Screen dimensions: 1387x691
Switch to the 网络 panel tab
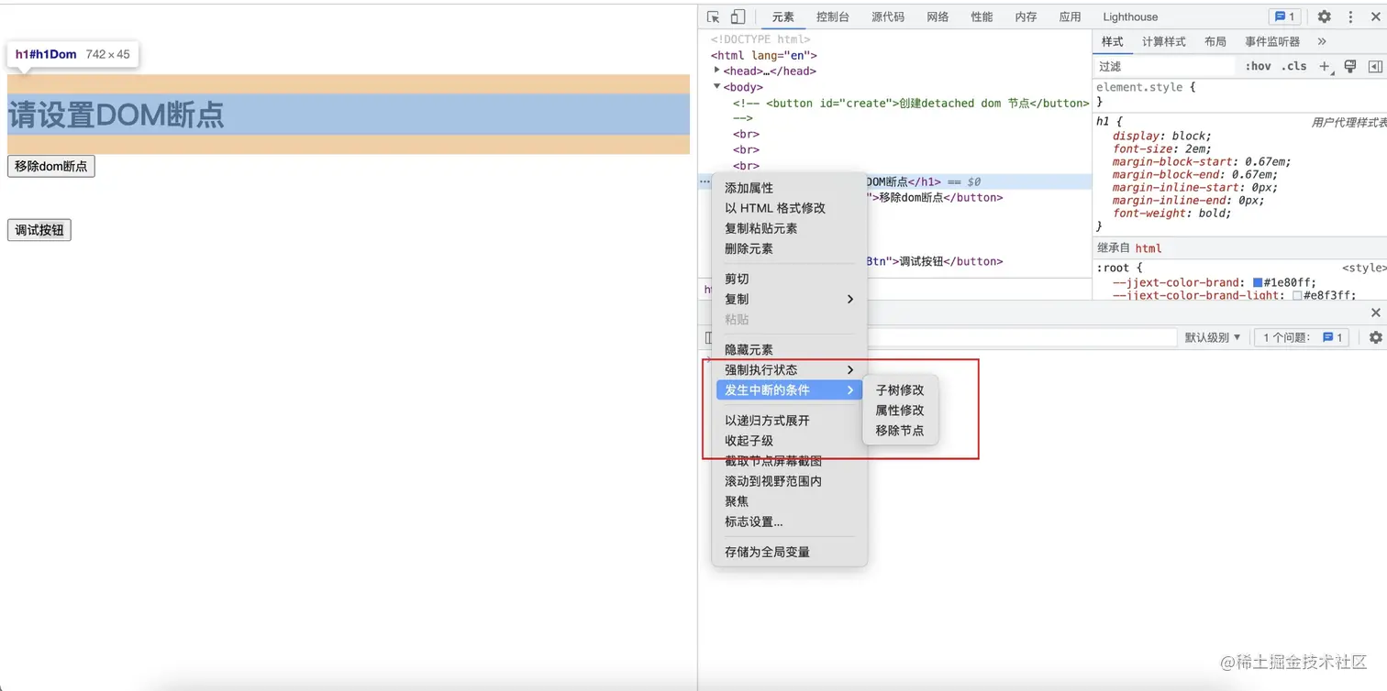(x=938, y=16)
